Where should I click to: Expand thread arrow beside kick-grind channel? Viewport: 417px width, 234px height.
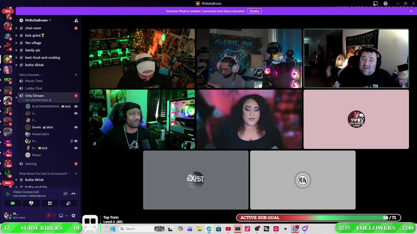[16, 35]
